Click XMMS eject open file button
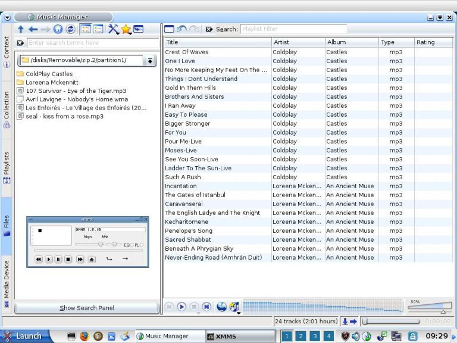 coord(92,259)
